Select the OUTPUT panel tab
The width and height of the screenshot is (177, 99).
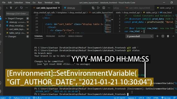point(61,36)
